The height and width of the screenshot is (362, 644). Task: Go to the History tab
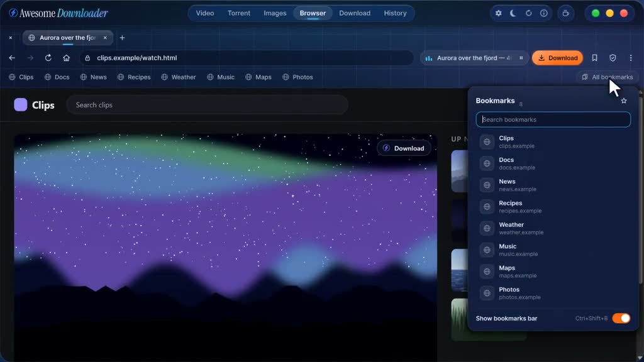395,13
